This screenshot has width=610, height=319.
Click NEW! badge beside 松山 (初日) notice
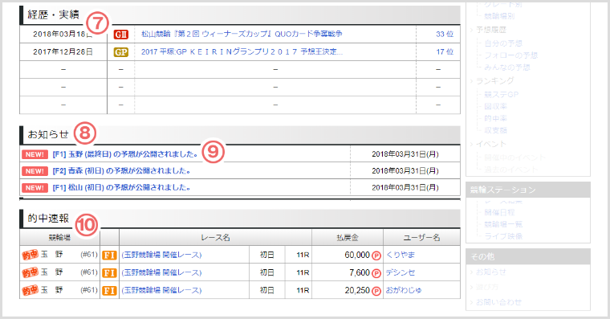pos(35,188)
